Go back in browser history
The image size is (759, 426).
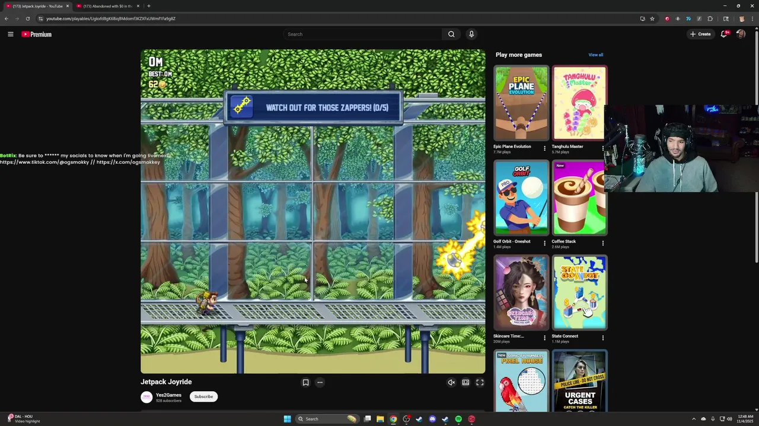(x=7, y=18)
